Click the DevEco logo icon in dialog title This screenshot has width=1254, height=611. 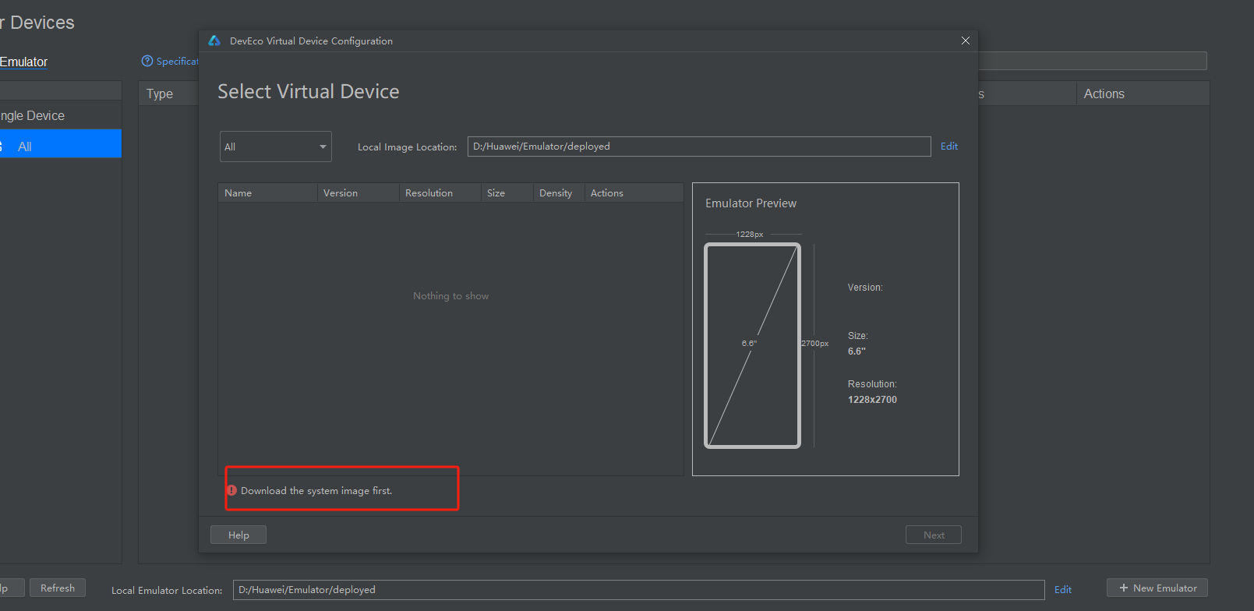tap(214, 41)
